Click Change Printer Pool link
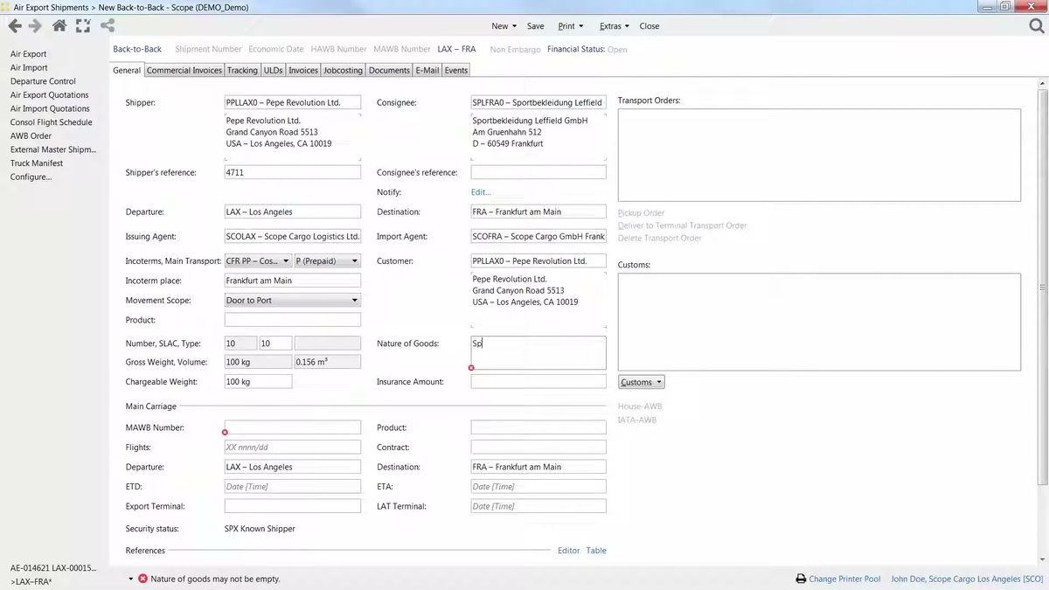 [844, 579]
